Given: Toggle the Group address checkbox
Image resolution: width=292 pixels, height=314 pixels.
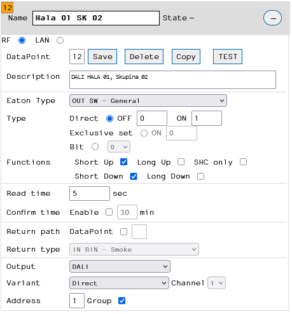Looking at the screenshot, I should point(122,301).
